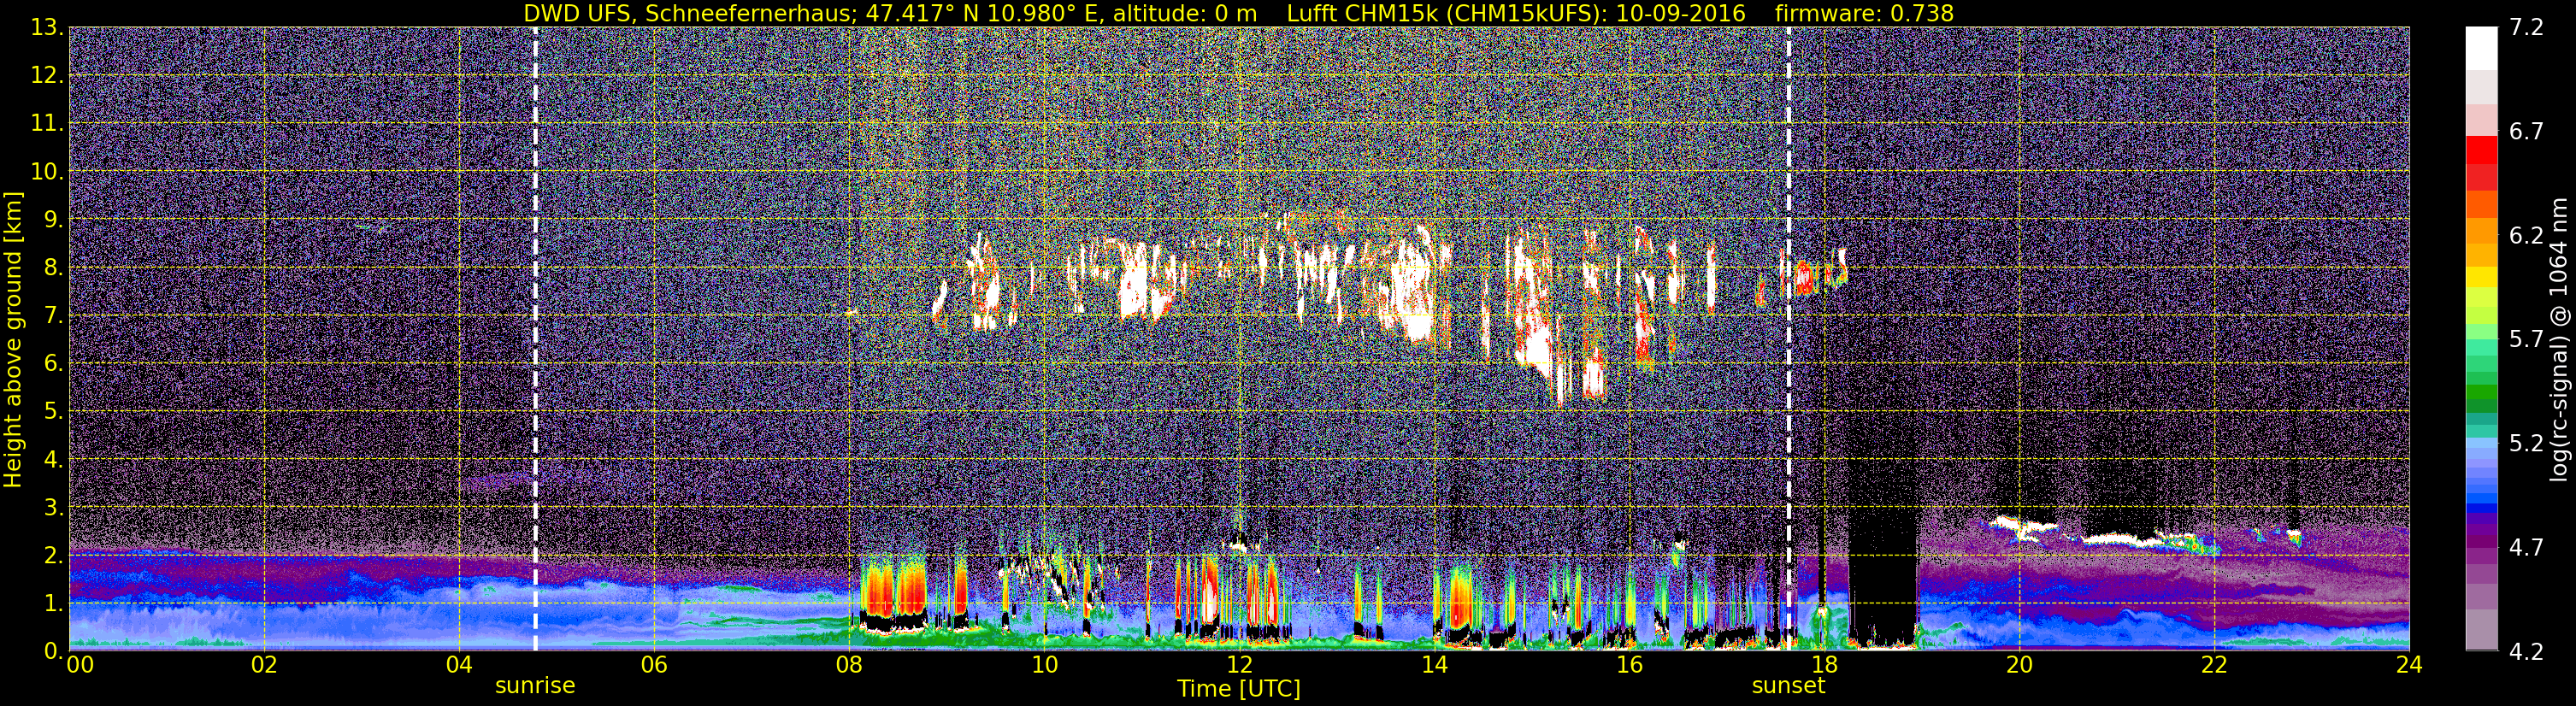Click the 4.2 value on the colorbar
Screen dimensions: 2576x706
[x=2526, y=651]
